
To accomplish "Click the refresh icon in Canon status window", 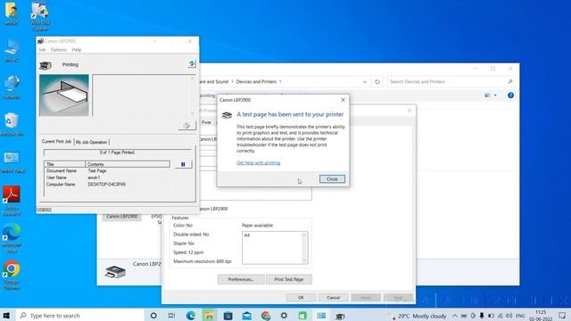I will pos(192,64).
